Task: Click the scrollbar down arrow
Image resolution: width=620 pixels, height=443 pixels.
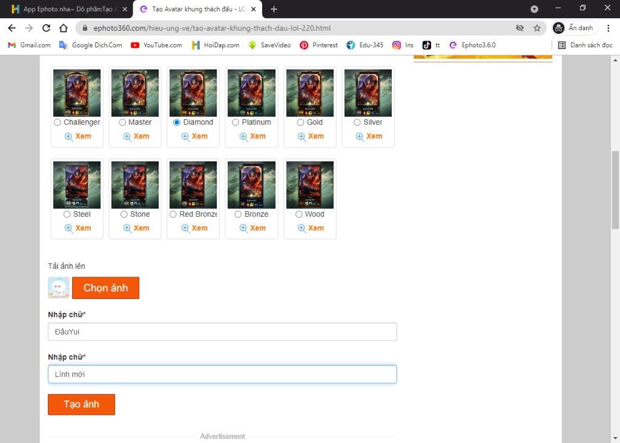Action: (615, 438)
